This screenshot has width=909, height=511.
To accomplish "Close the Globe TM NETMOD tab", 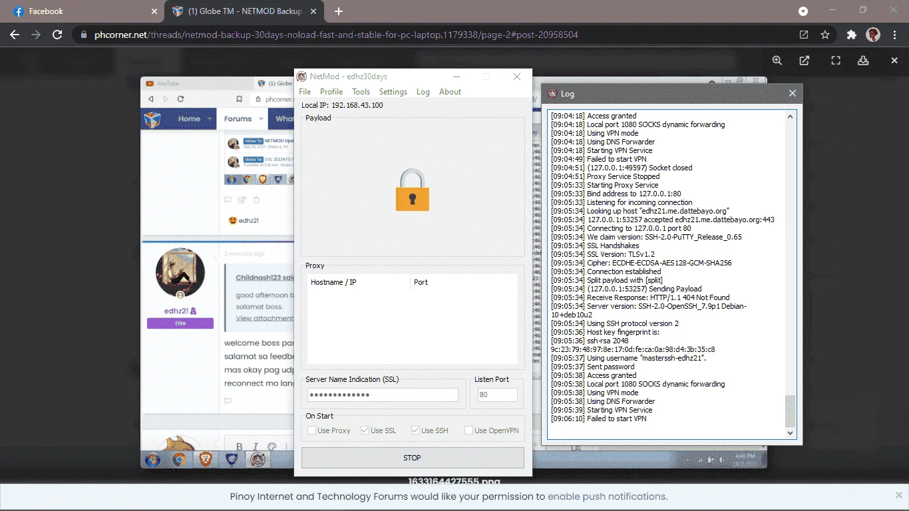I will pos(314,11).
